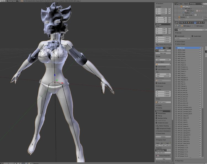The width and height of the screenshot is (207, 164).
Task: Open the Multitexture shading dropdown
Action: pyautogui.click(x=163, y=111)
